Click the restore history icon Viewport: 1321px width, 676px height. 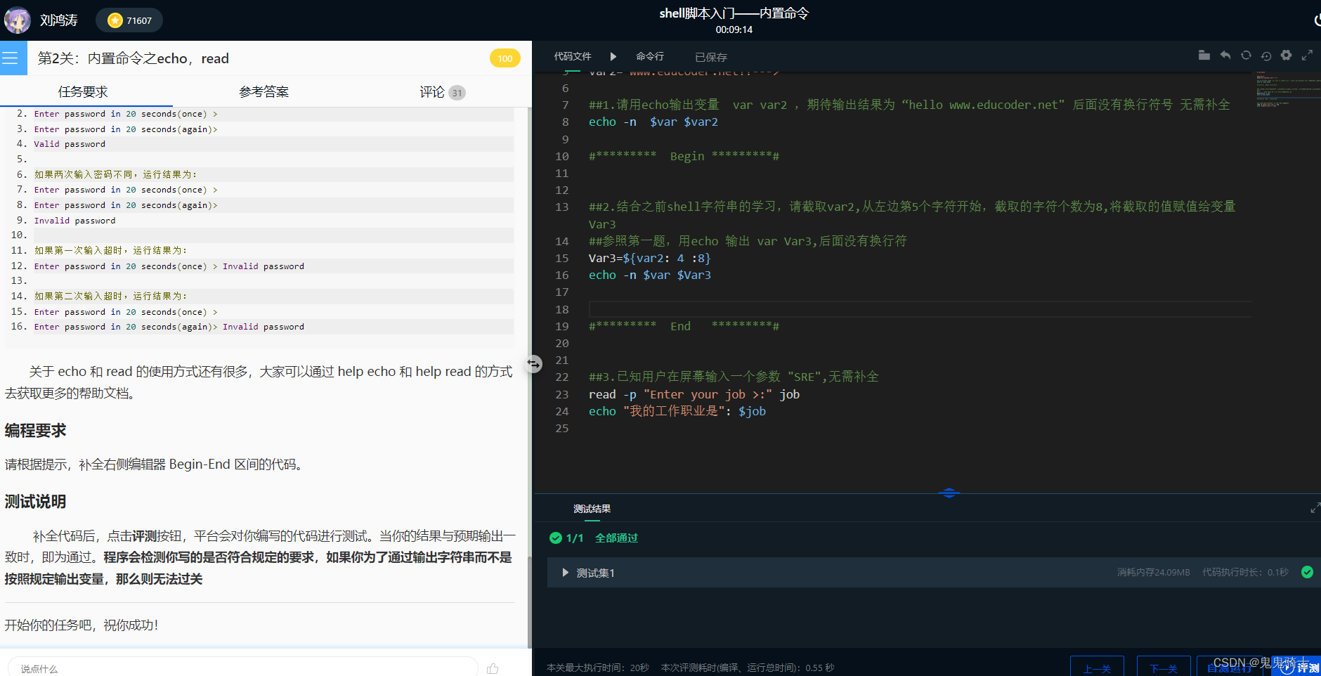point(1267,55)
